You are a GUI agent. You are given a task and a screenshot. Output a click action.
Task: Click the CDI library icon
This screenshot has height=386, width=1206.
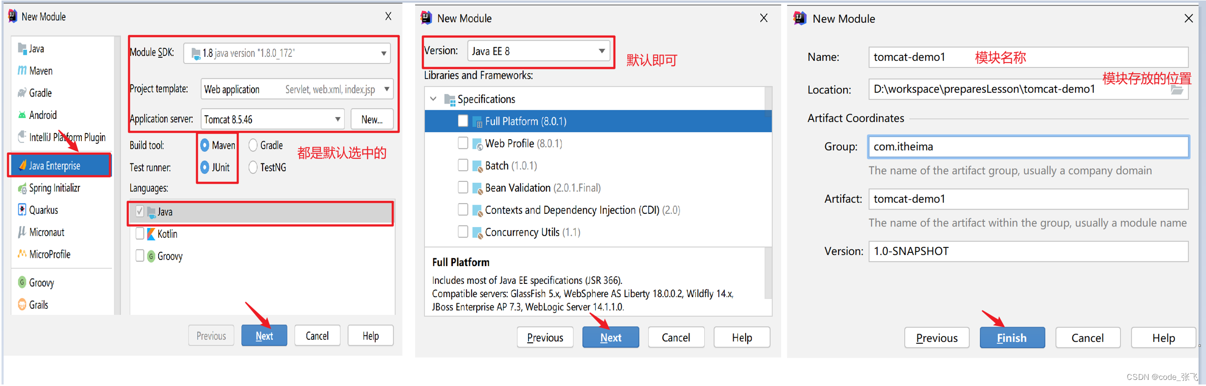click(x=477, y=210)
